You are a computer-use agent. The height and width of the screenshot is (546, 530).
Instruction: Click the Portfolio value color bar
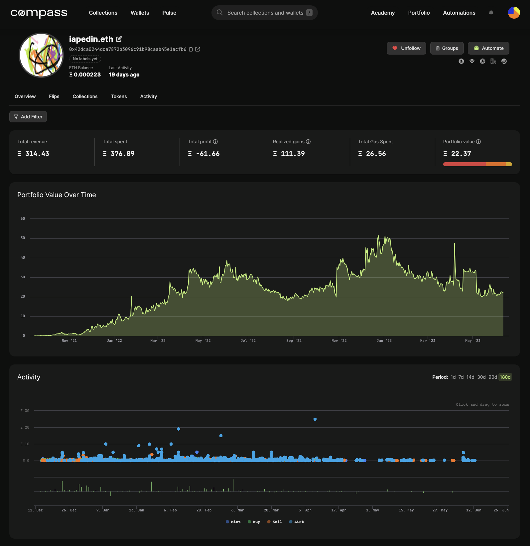[x=477, y=164]
